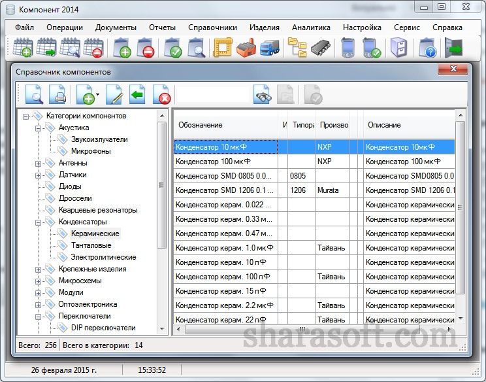
Task: Click the filing cabinet icon
Action: [398, 48]
